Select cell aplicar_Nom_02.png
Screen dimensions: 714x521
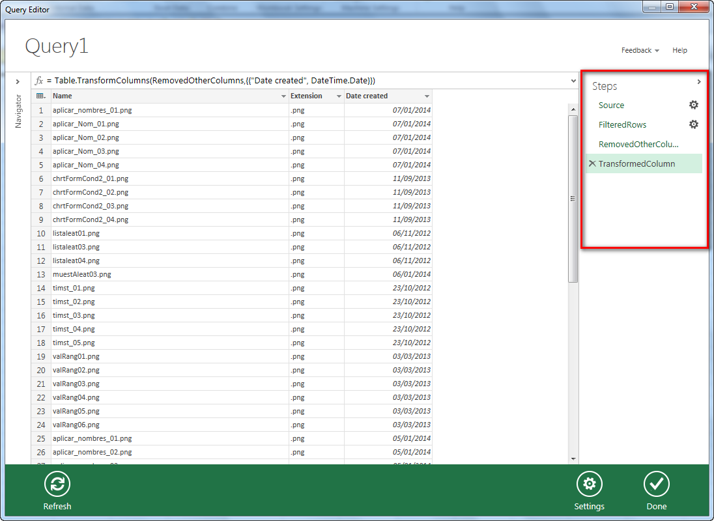(170, 137)
